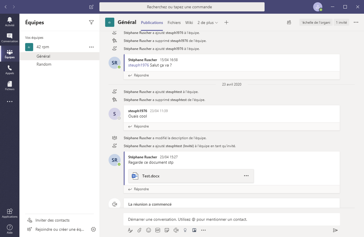Reply to 'Salut ça va ?' message

pyautogui.click(x=139, y=75)
